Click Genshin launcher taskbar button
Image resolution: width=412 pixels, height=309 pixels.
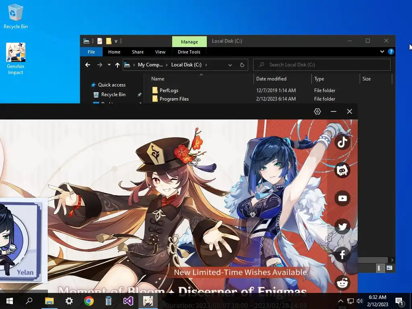(x=148, y=301)
